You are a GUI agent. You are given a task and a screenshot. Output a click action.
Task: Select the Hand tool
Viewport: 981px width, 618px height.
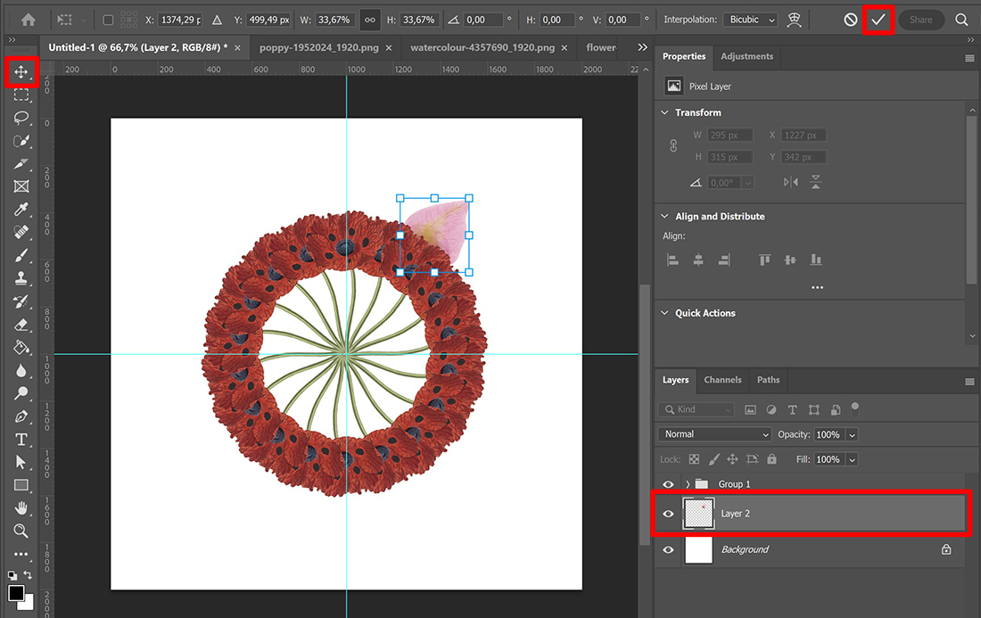click(21, 508)
